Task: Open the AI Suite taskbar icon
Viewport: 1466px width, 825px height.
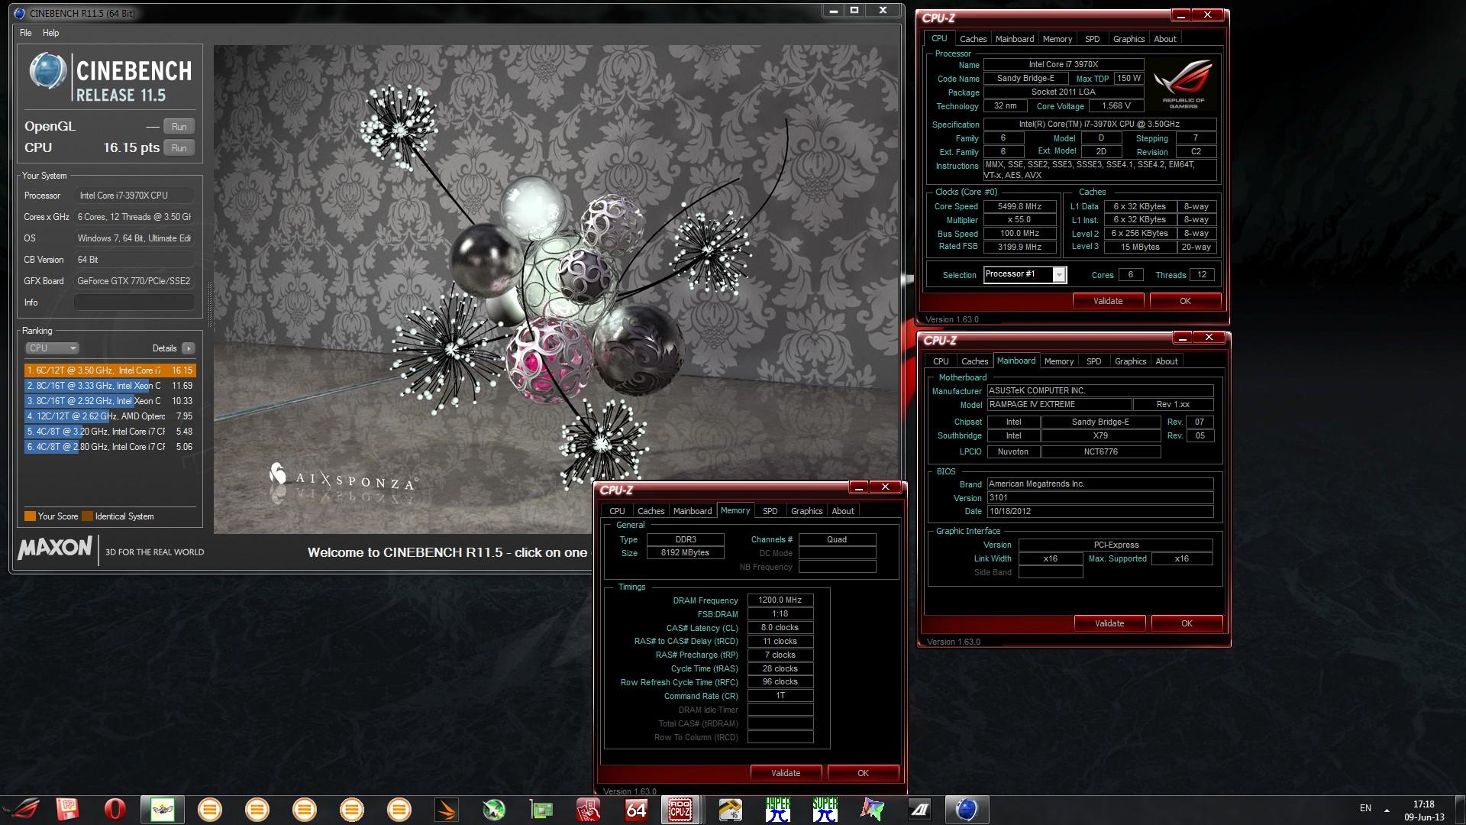Action: click(920, 809)
